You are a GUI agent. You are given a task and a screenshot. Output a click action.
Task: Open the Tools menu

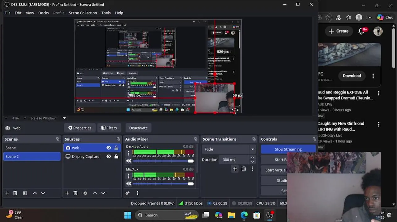(106, 13)
